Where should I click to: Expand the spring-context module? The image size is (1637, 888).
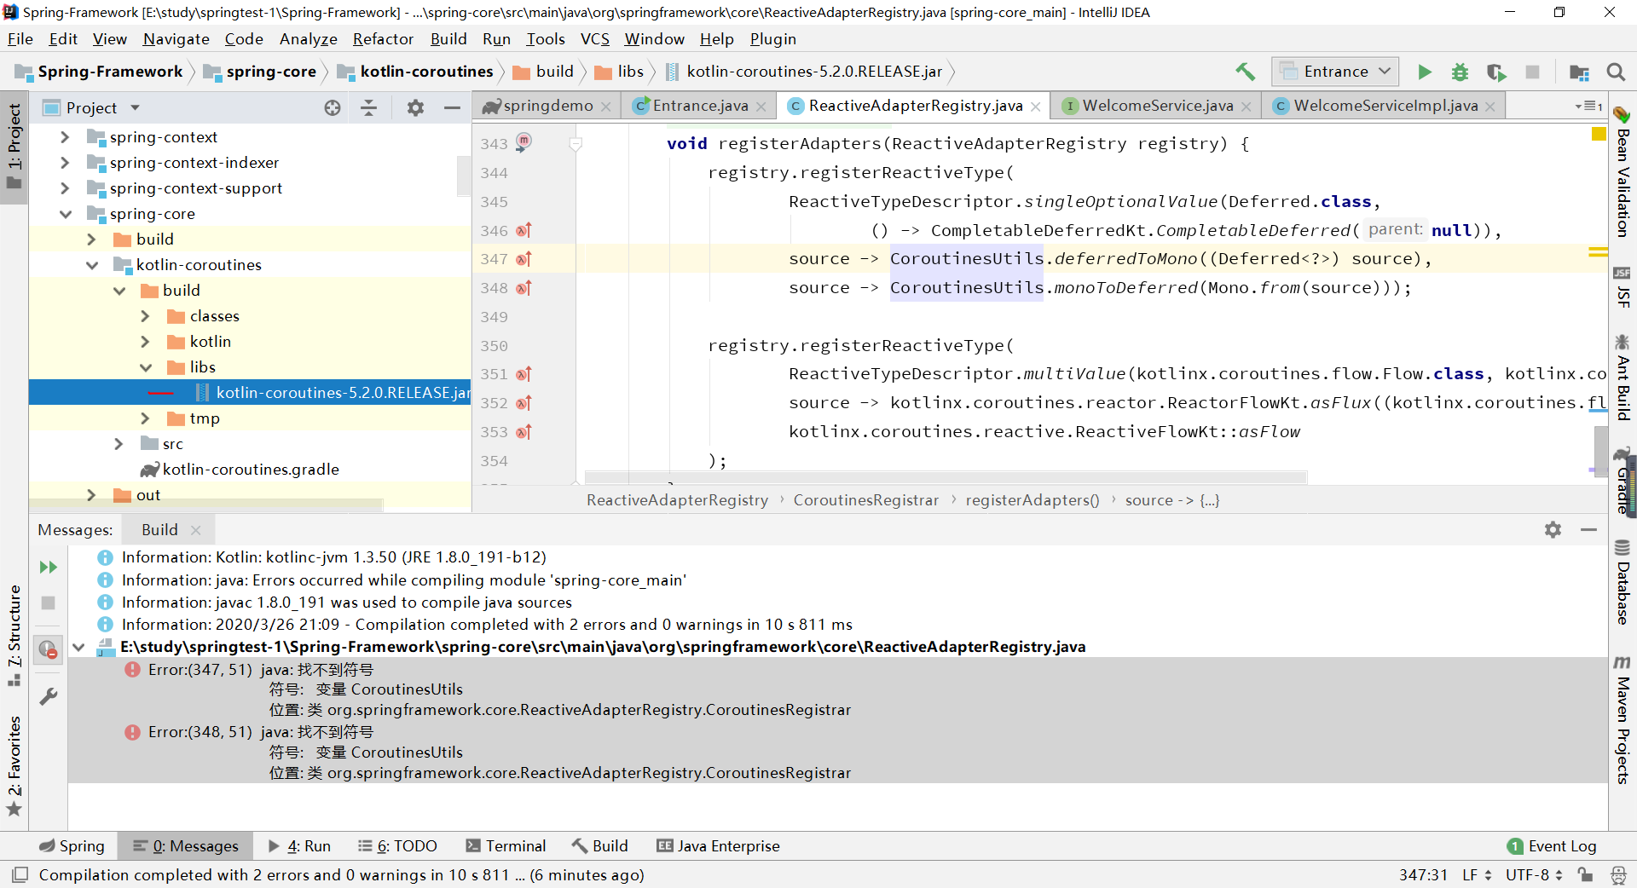pyautogui.click(x=65, y=137)
